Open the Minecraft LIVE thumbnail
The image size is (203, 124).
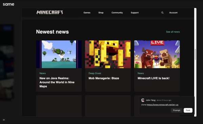coord(157,54)
